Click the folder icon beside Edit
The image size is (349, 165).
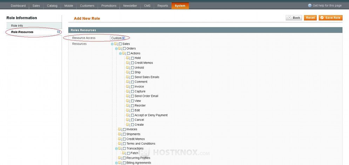[128, 110]
